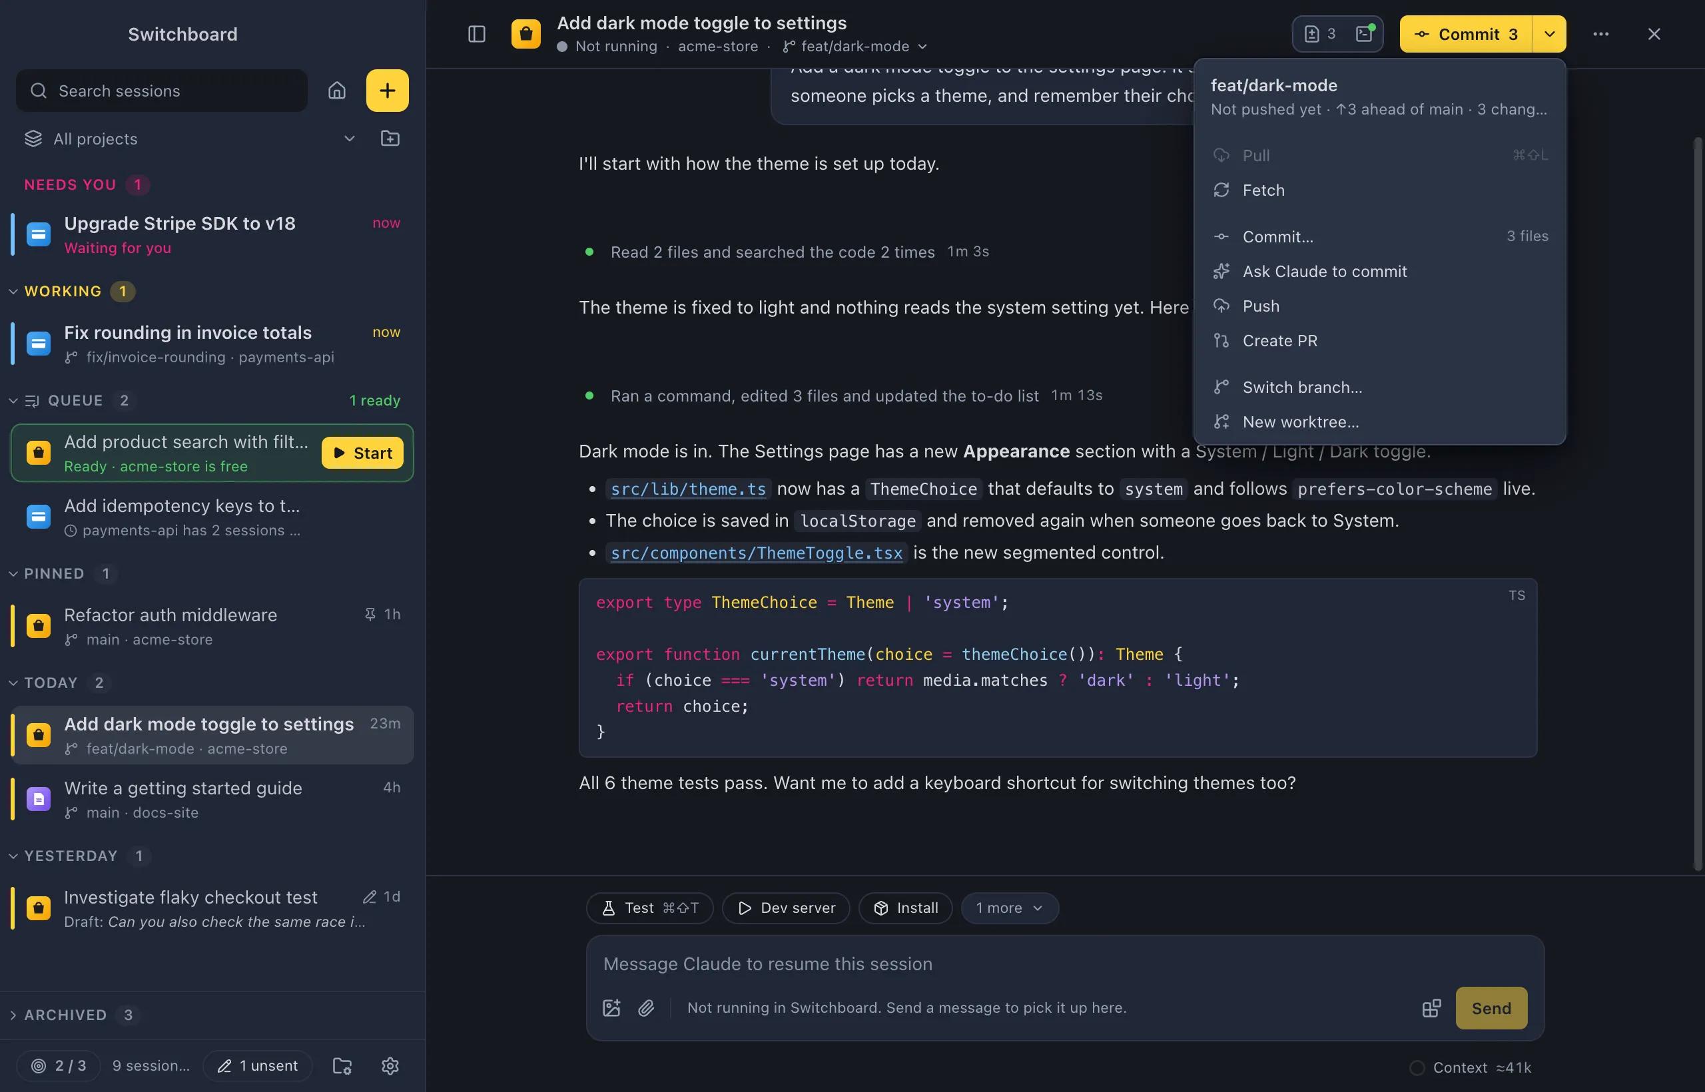Choose Ask Claude to commit
The width and height of the screenshot is (1705, 1092).
[1379, 271]
